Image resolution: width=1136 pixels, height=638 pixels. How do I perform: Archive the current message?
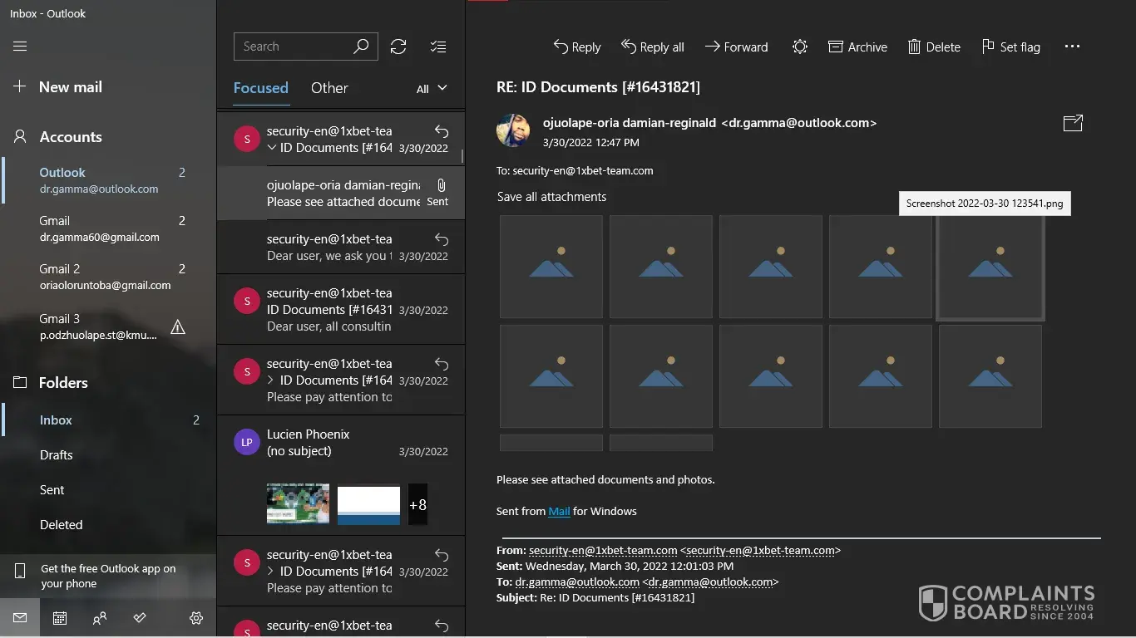[x=857, y=47]
